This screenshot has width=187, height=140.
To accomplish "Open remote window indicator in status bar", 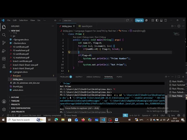I will click(3, 115).
